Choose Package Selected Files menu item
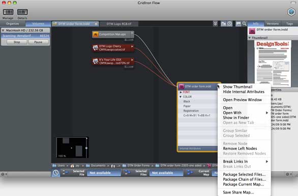 tap(244, 174)
